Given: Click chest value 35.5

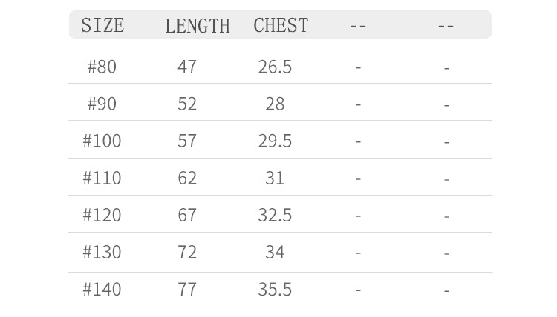Looking at the screenshot, I should 275,289.
